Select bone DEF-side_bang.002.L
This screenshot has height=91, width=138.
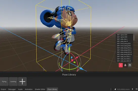tap(124, 50)
